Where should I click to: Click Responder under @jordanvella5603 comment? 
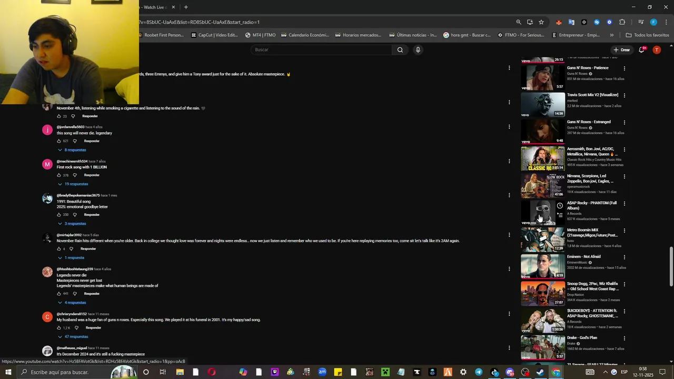point(92,141)
